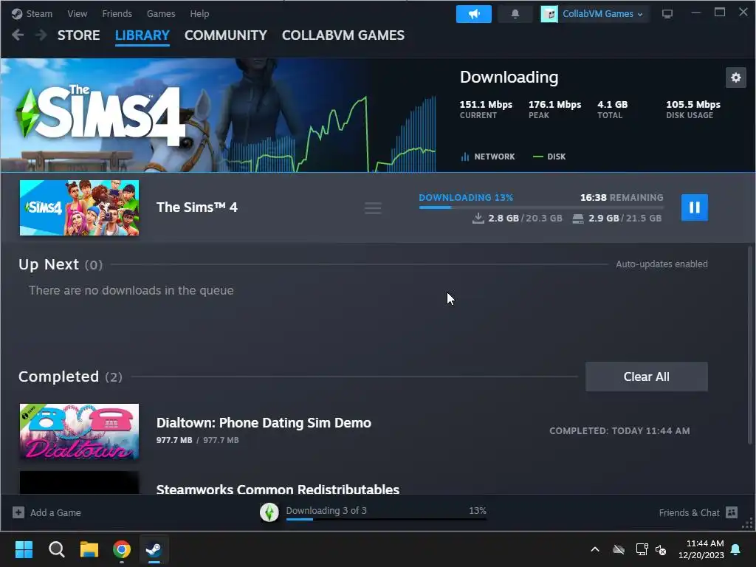Screen dimensions: 756x567
Task: Toggle the NETWORK graph legend
Action: click(x=488, y=157)
